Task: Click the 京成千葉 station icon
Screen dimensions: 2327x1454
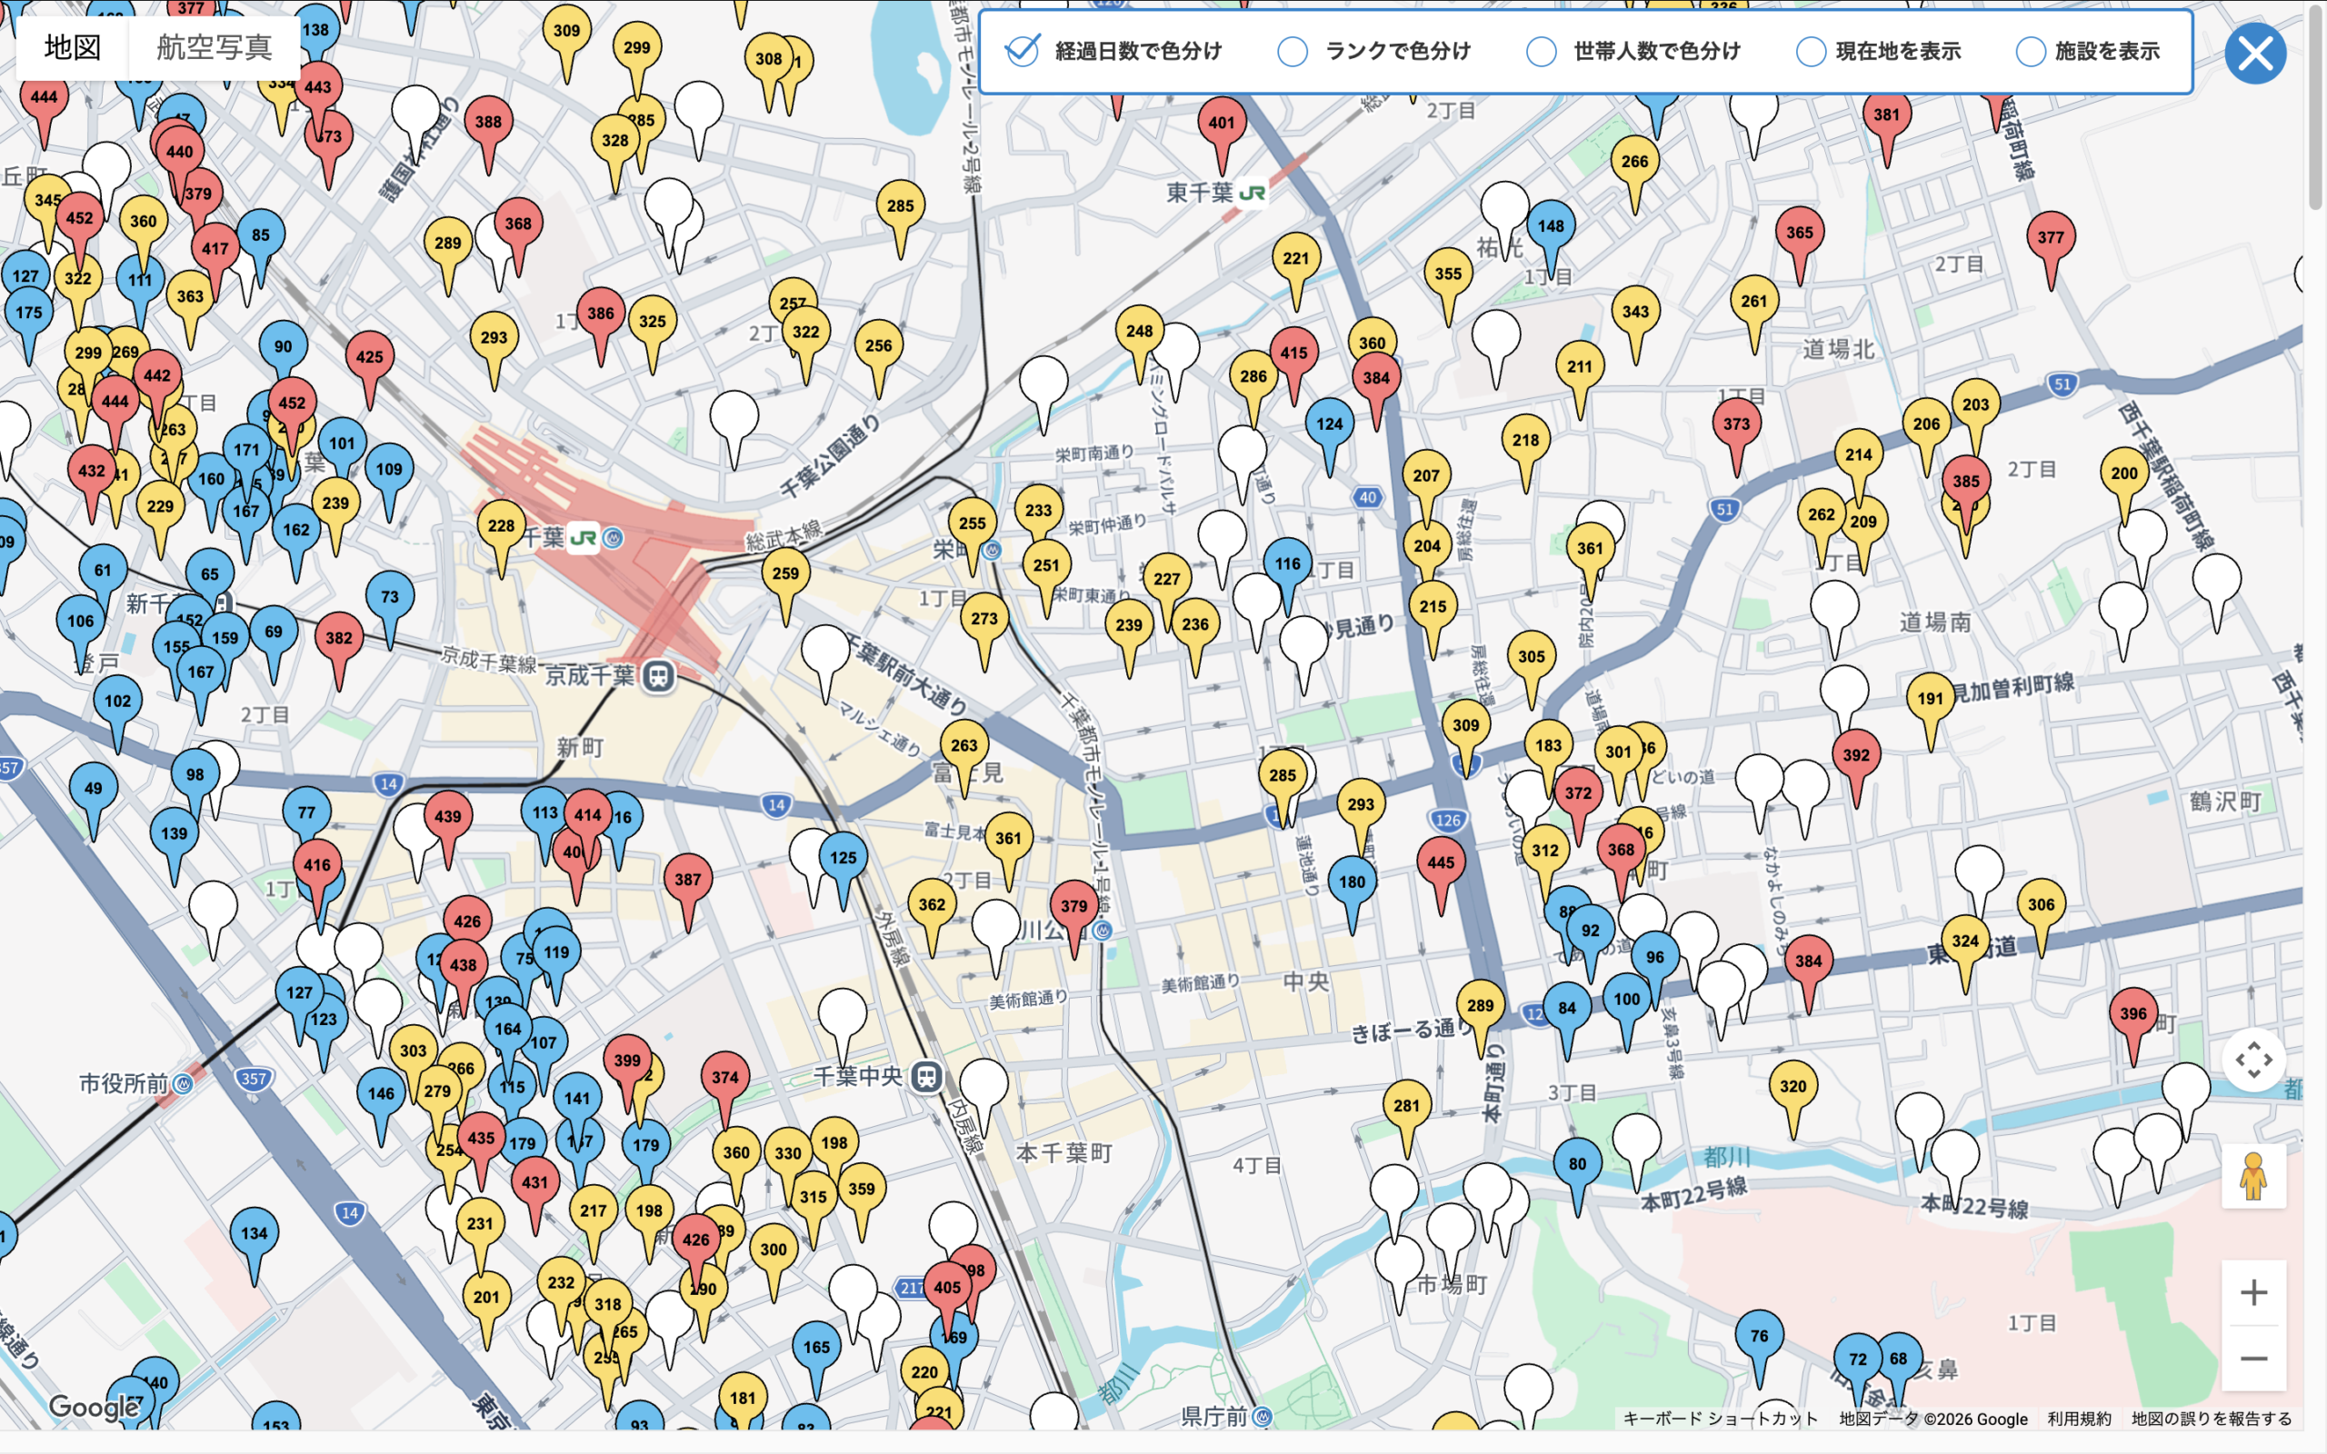Action: click(658, 676)
